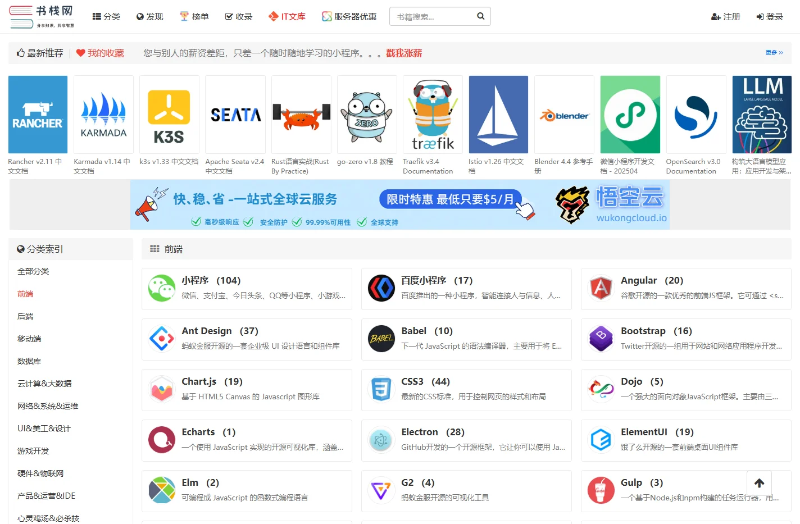This screenshot has width=800, height=524.
Task: Select 硬件&物联网 in the category index
Action: click(40, 473)
